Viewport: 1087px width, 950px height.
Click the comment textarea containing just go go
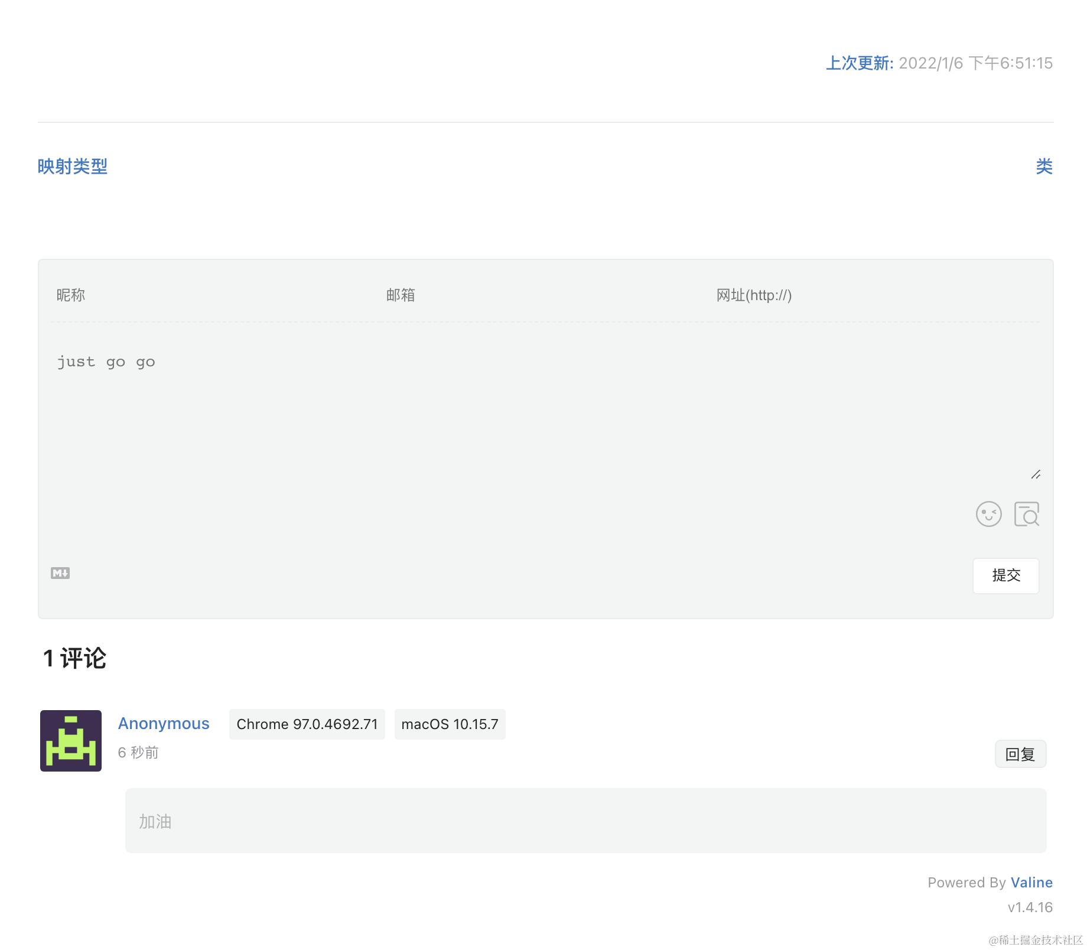coord(545,409)
